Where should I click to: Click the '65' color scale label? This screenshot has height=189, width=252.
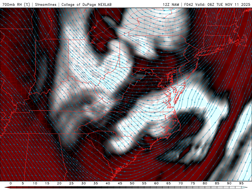coord(169,183)
